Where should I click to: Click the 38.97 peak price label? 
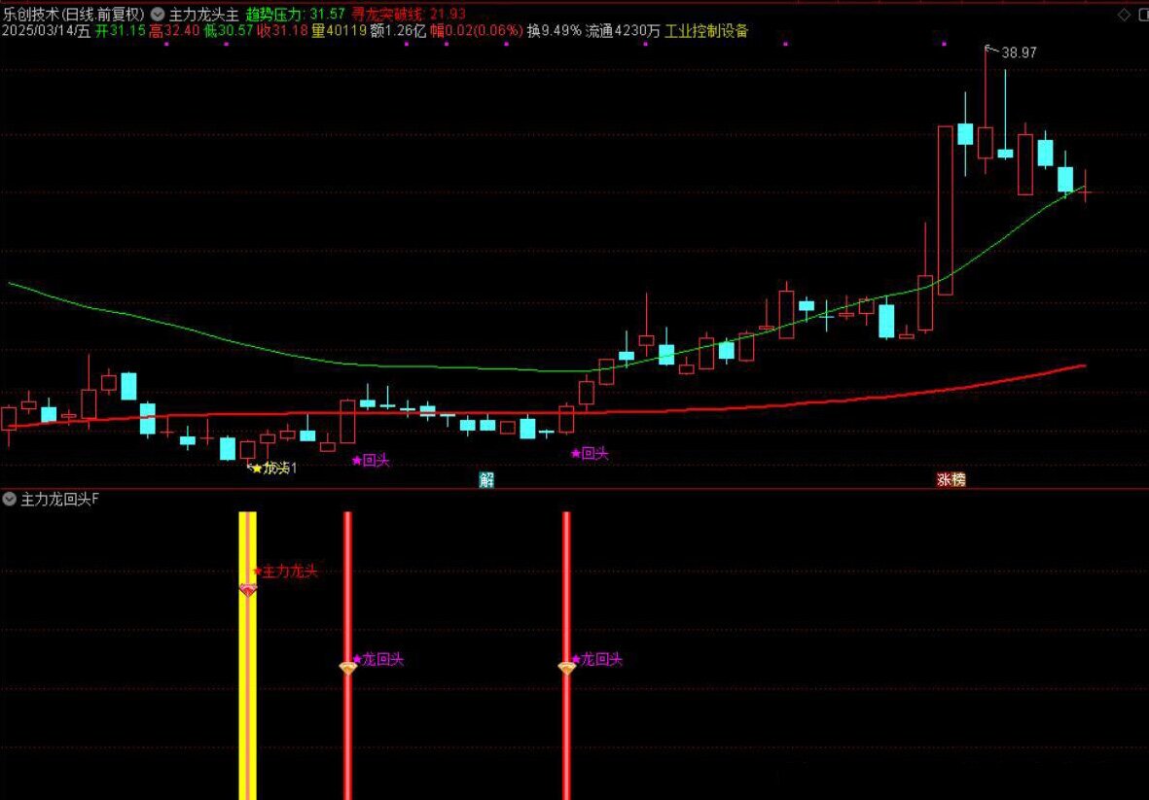coord(1019,52)
